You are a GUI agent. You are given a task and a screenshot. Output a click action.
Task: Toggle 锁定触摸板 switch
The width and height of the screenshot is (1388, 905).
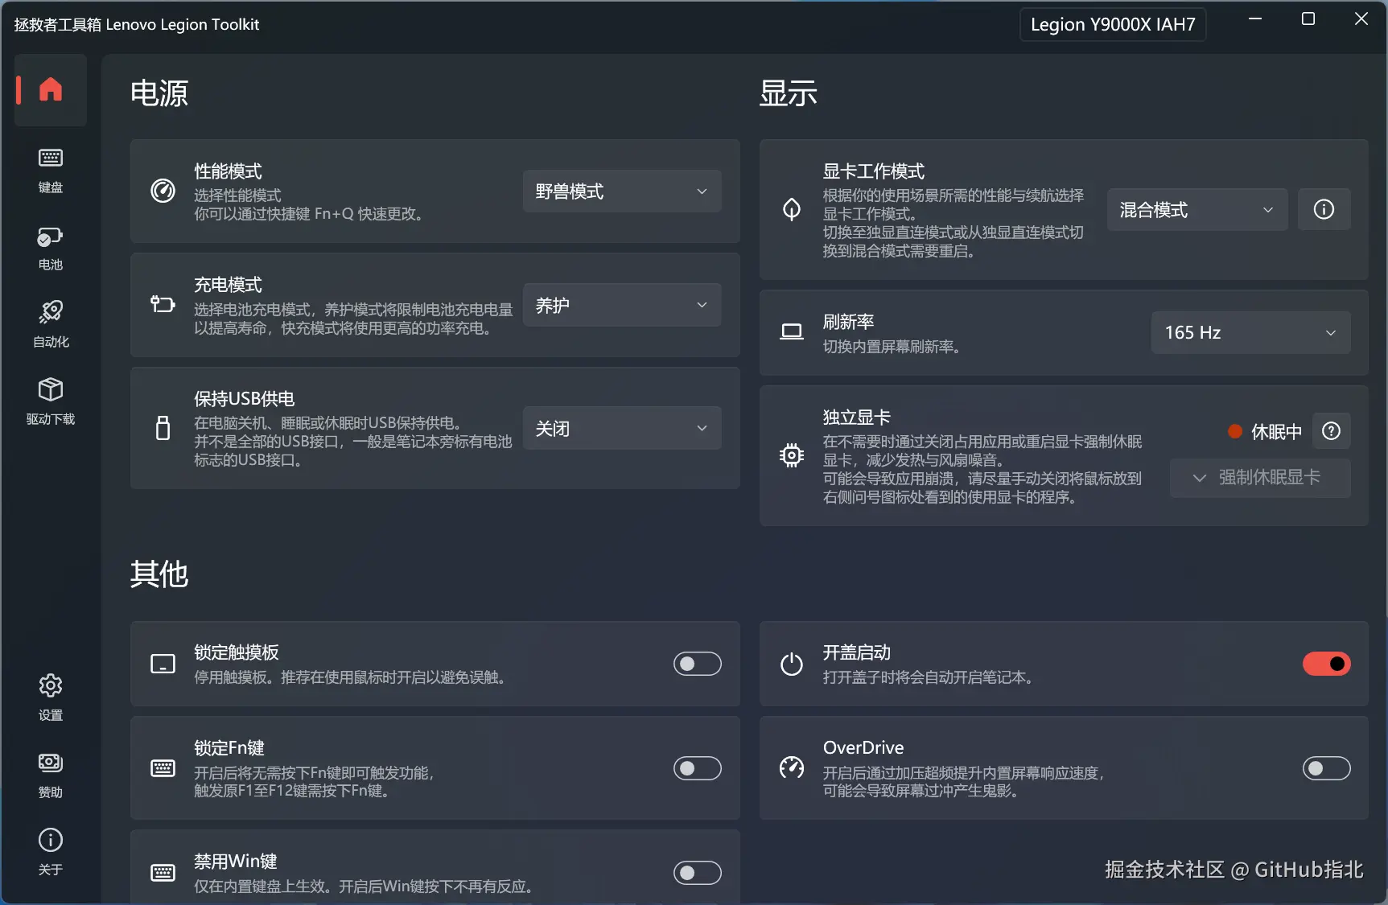tap(698, 664)
